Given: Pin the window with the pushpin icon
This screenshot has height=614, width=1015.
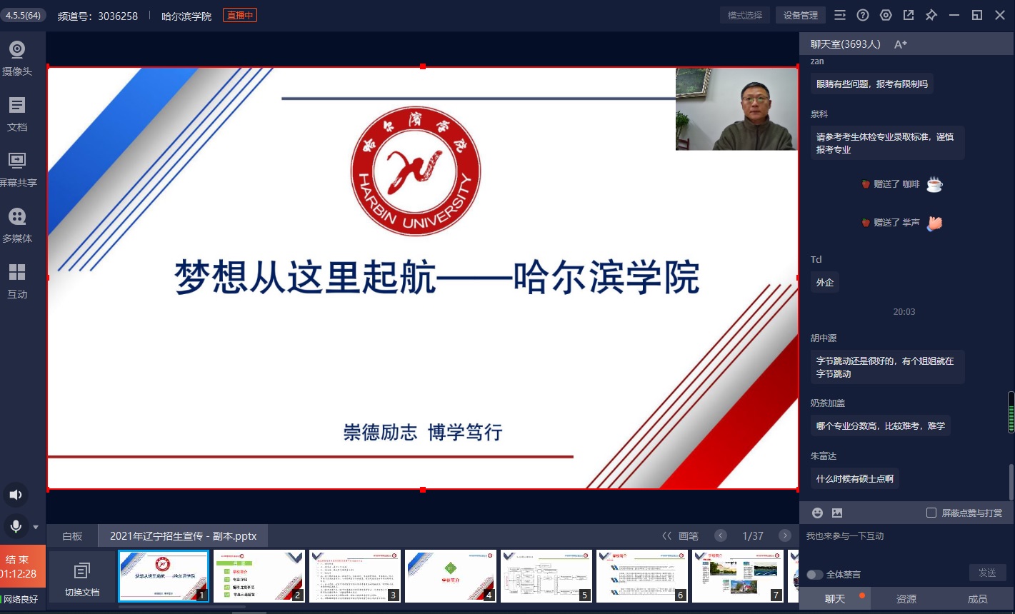Looking at the screenshot, I should [x=931, y=15].
